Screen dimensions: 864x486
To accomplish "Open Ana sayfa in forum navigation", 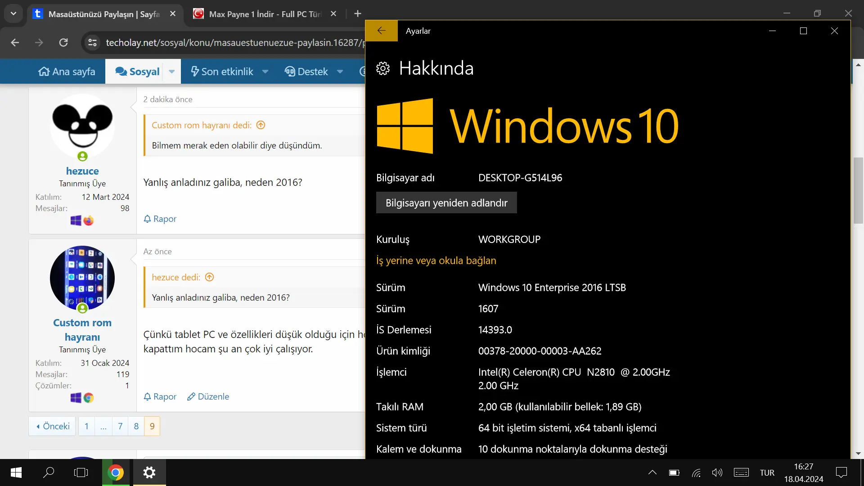I will click(x=67, y=72).
